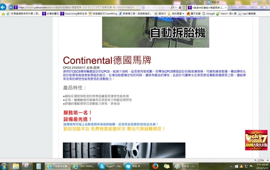Click the search magnifier in address bar
This screenshot has height=170, width=270.
click(x=172, y=7)
